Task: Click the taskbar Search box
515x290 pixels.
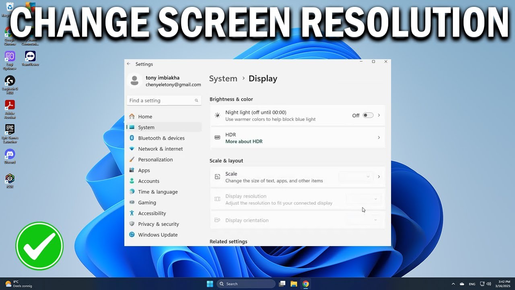Action: coord(246,284)
